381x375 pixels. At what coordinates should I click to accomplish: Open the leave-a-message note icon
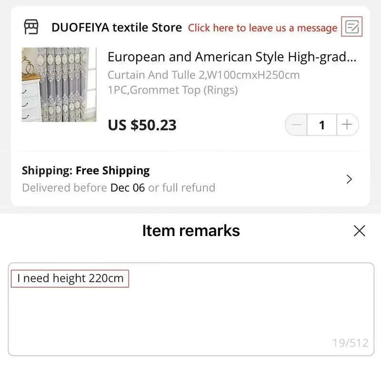tap(352, 27)
